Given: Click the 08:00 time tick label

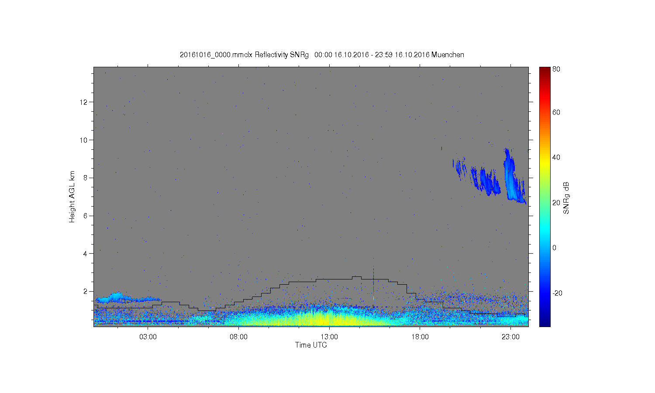Looking at the screenshot, I should click(238, 337).
